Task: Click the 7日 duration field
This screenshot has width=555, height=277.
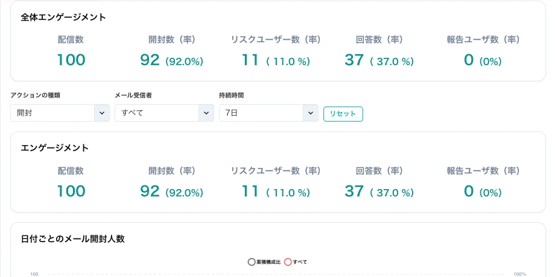Action: [x=261, y=113]
